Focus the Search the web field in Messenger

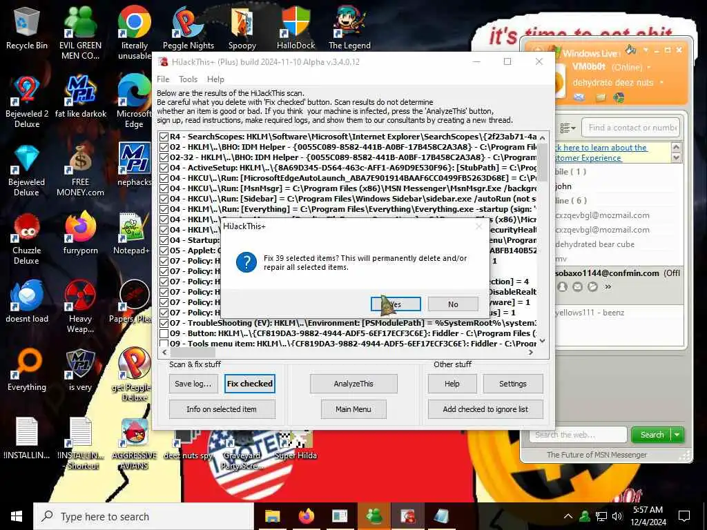579,435
